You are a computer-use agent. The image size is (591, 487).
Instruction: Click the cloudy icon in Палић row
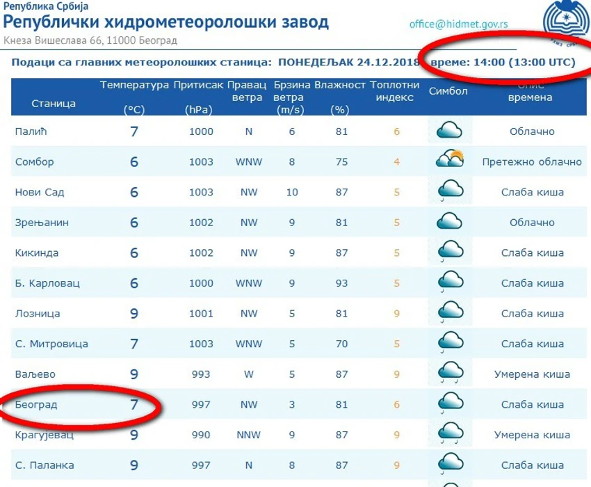(449, 130)
